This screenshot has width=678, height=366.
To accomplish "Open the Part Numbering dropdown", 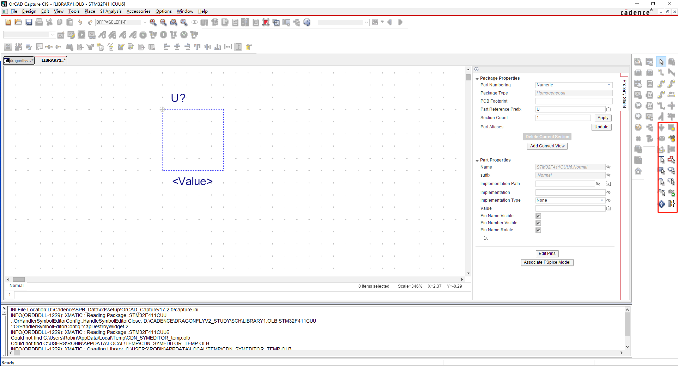I will click(x=608, y=85).
